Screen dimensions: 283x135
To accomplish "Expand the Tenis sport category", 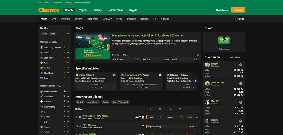I will pyautogui.click(x=68, y=63).
